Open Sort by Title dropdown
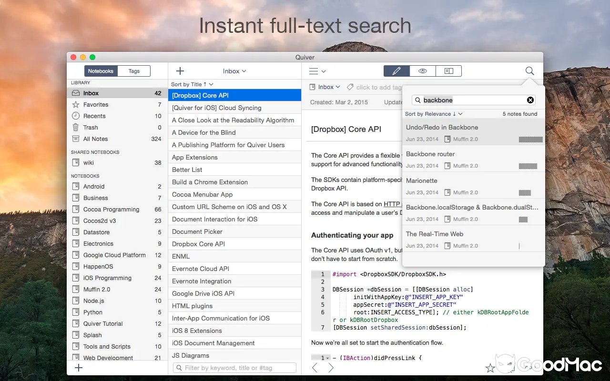Screen dimensions: 610x381 tap(192, 84)
